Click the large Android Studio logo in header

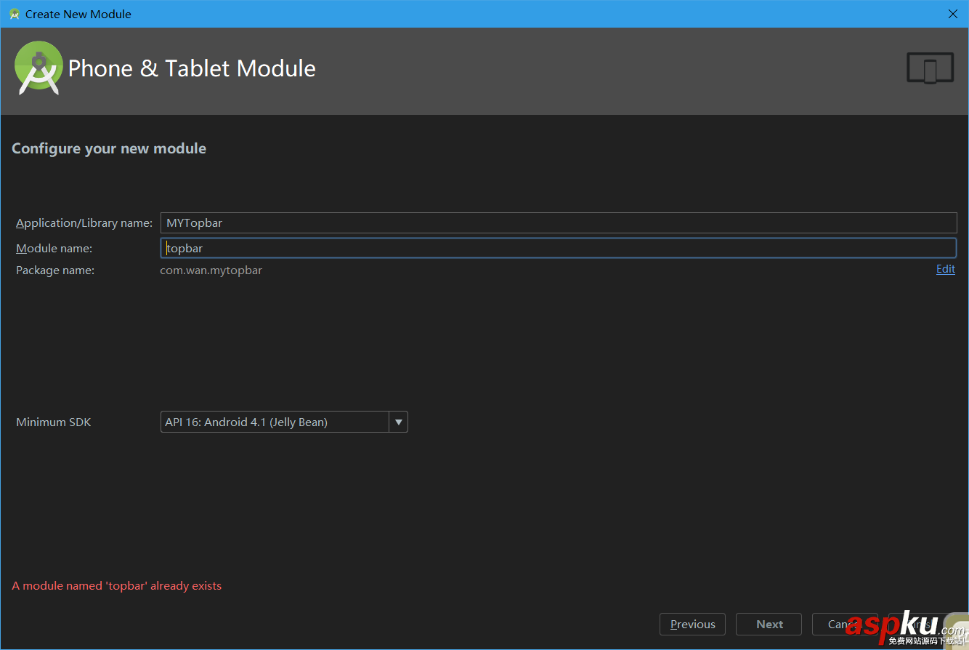[38, 68]
